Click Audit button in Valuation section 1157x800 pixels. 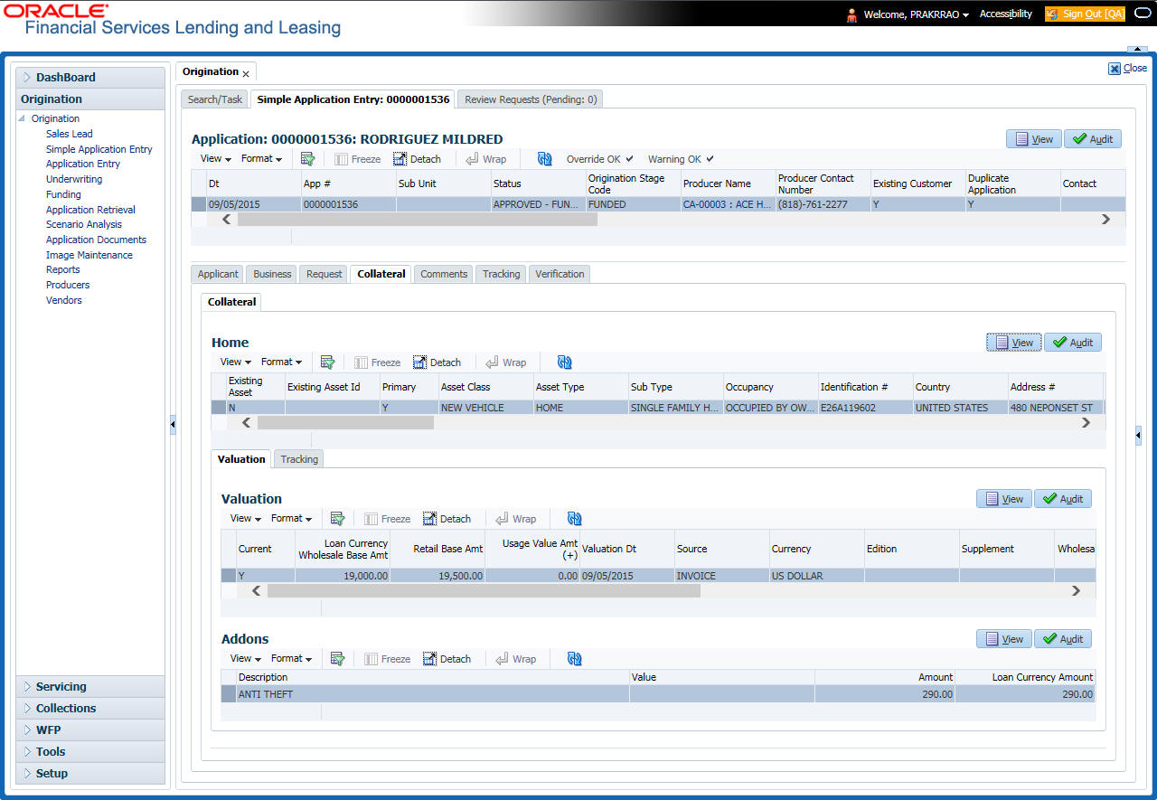pyautogui.click(x=1063, y=499)
